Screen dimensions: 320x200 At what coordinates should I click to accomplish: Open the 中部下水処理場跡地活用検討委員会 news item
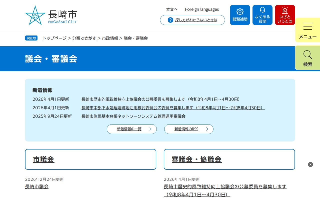pyautogui.click(x=173, y=108)
